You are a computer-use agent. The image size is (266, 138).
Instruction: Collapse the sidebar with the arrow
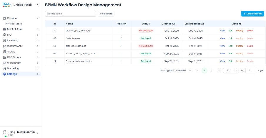point(38,5)
